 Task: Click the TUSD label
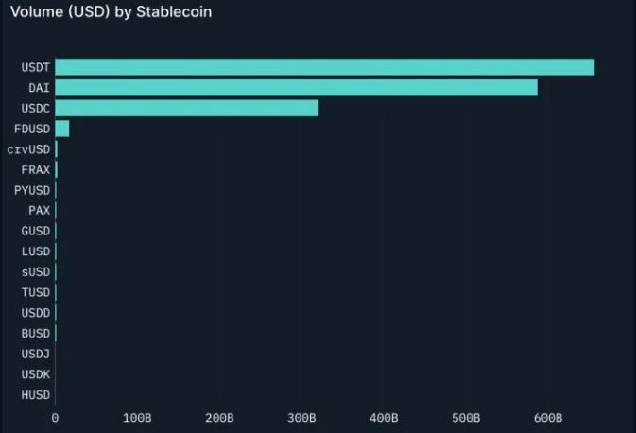(x=35, y=292)
